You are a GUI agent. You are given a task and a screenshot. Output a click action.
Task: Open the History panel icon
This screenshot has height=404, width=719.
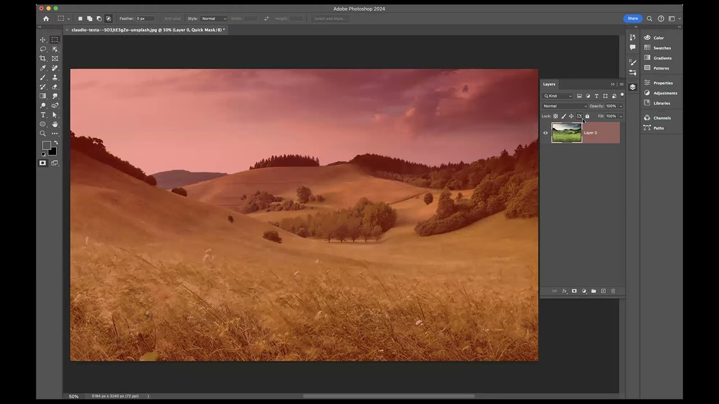(x=632, y=38)
